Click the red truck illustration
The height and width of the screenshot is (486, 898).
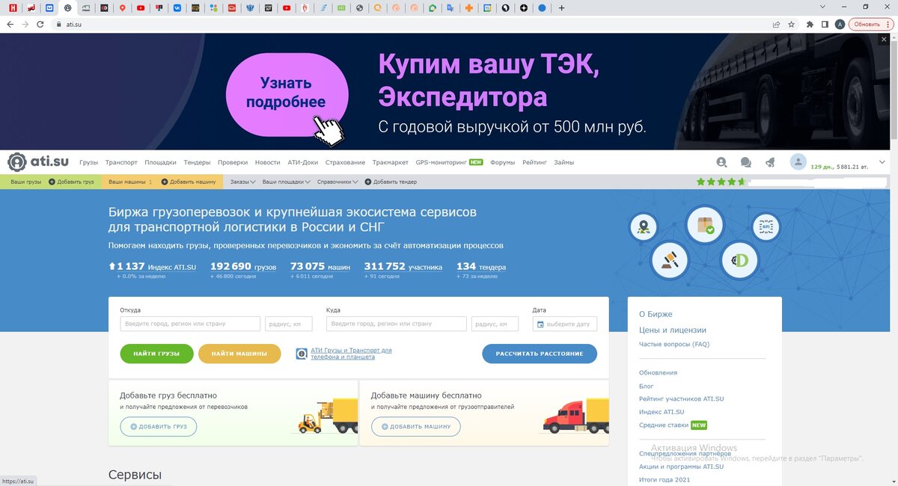[x=576, y=416]
